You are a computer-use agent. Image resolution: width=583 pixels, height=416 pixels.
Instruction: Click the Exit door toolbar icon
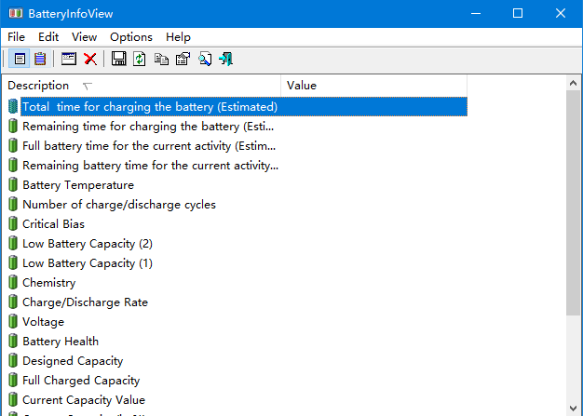coord(225,60)
